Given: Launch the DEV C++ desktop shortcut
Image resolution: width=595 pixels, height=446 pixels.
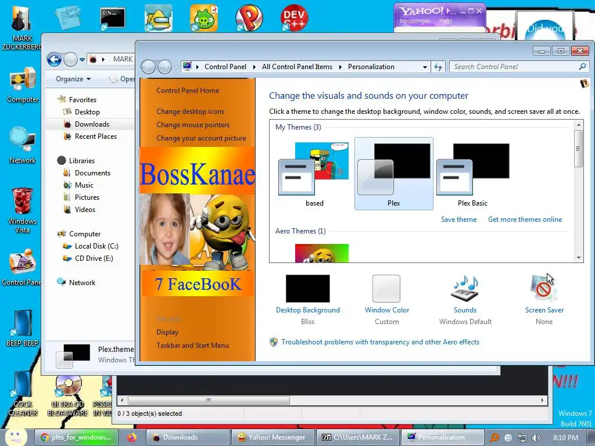Looking at the screenshot, I should pos(294,18).
